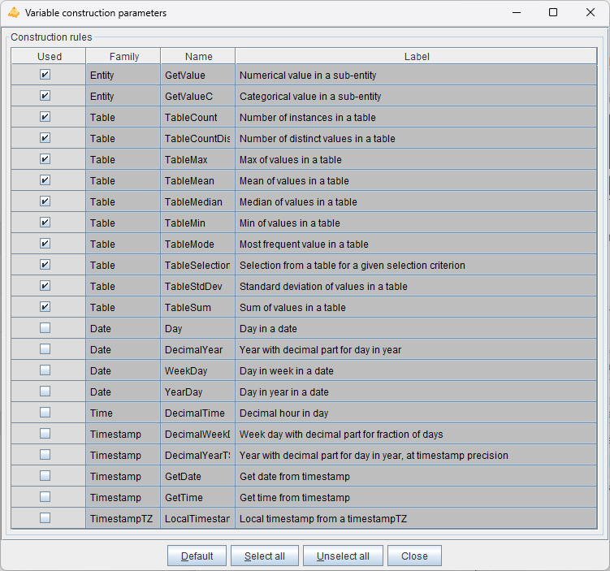Uncheck the TableStdDev checkbox
610x571 pixels.
click(45, 286)
